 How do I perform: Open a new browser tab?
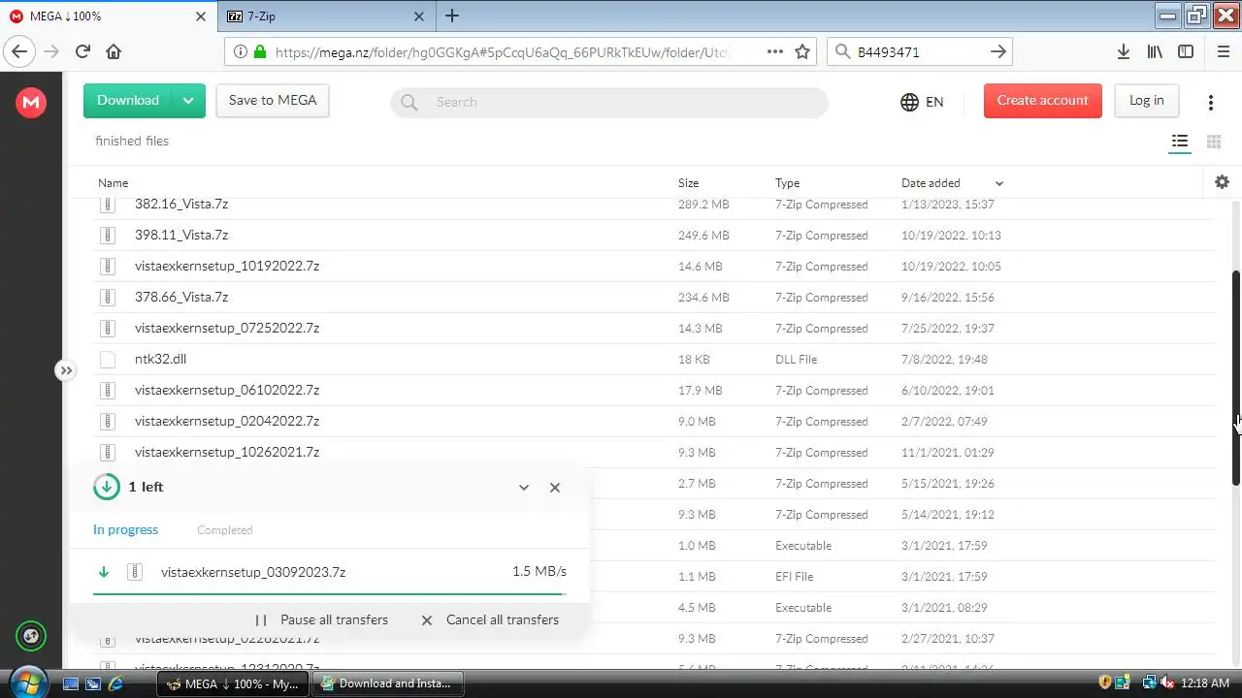tap(452, 16)
